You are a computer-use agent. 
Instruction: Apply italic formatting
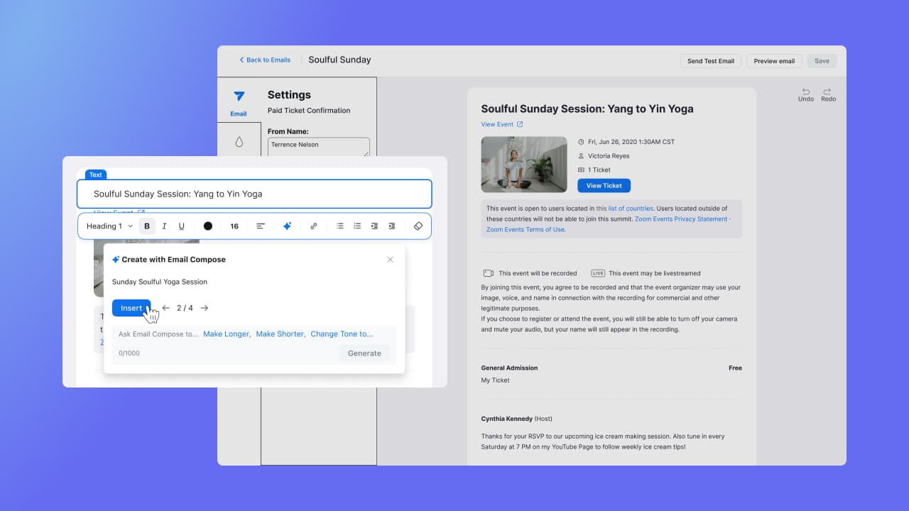pos(164,226)
